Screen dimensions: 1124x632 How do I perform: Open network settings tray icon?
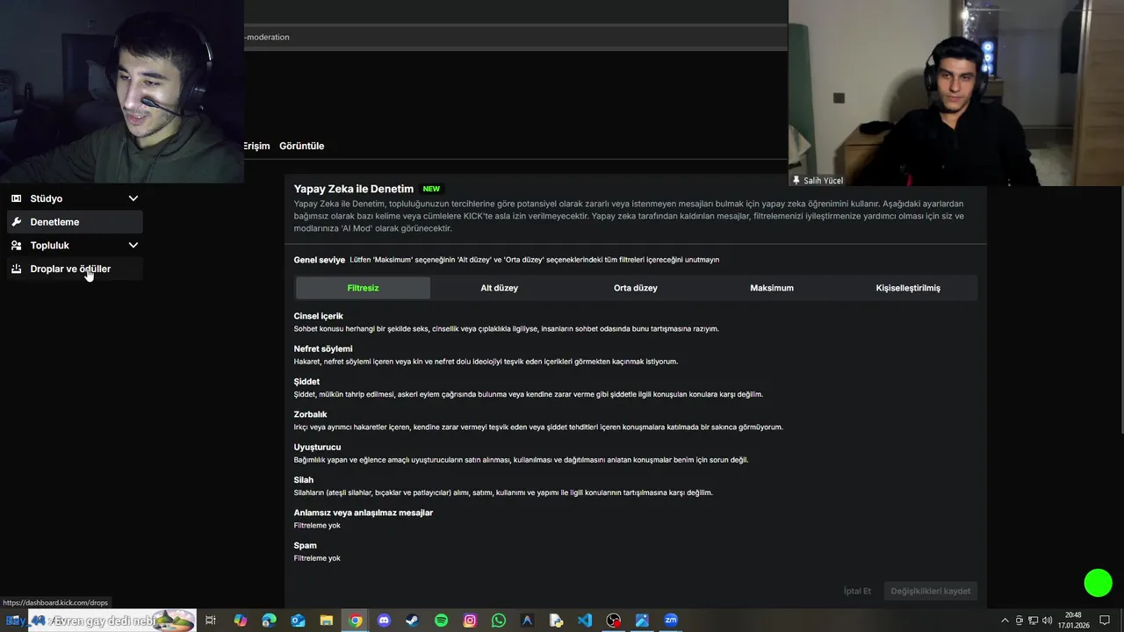[x=1033, y=621]
